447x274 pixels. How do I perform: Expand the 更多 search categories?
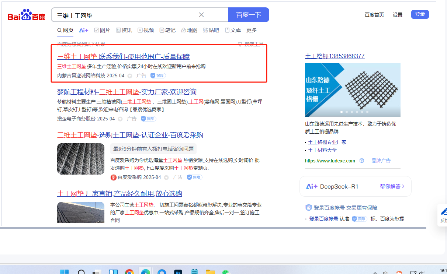tap(252, 30)
